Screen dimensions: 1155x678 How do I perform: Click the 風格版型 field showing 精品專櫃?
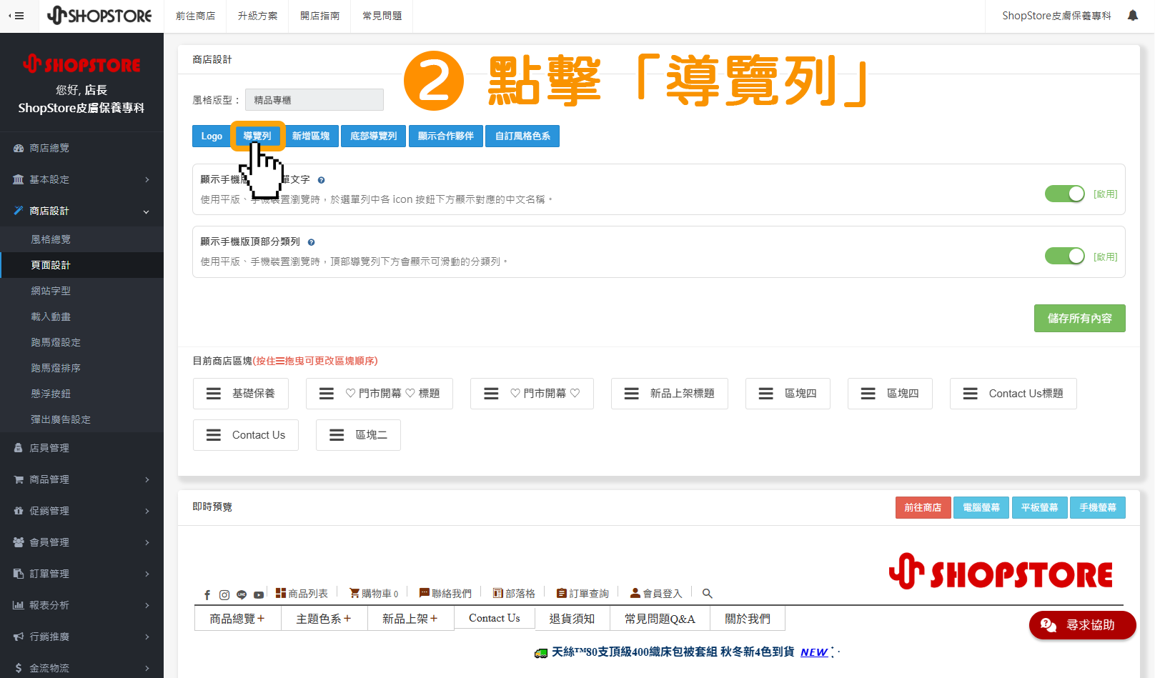click(314, 100)
